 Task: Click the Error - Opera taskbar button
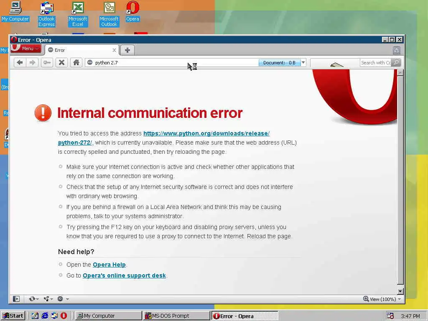click(245, 316)
